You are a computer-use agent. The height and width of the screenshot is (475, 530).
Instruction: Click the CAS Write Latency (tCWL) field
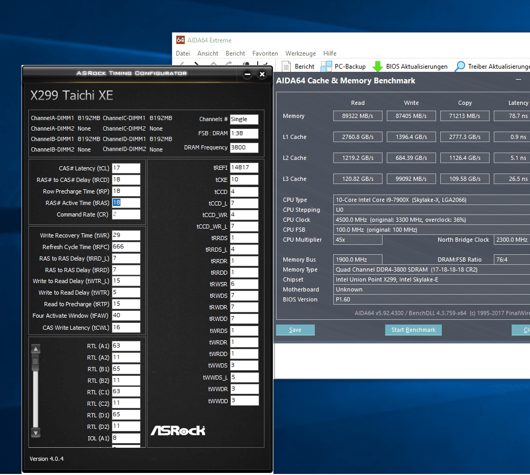[126, 328]
